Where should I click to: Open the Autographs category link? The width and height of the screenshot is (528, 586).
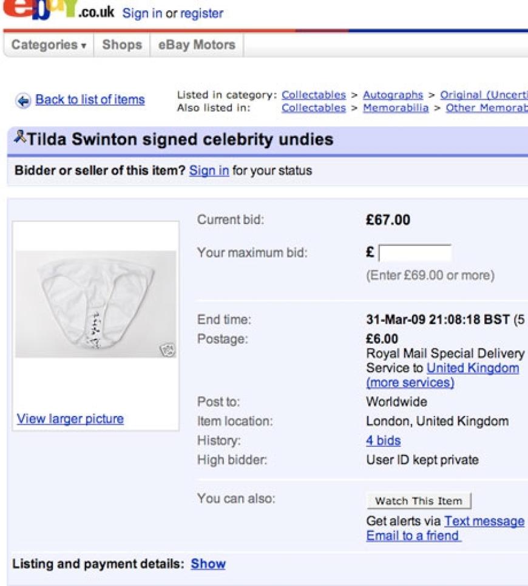393,95
